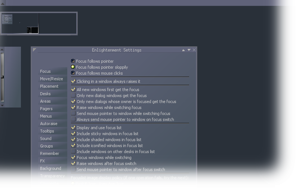
Task: Click the left panel vertical scrollbar handle
Action: pos(2,77)
